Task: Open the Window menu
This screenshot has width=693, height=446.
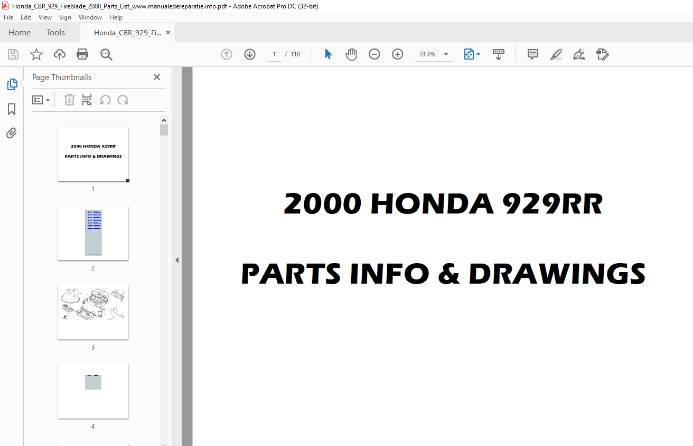Action: 90,17
